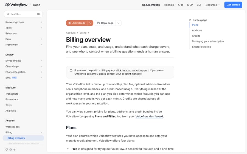Open the CLI nav tab
This screenshot has height=154, width=247.
[199, 5]
